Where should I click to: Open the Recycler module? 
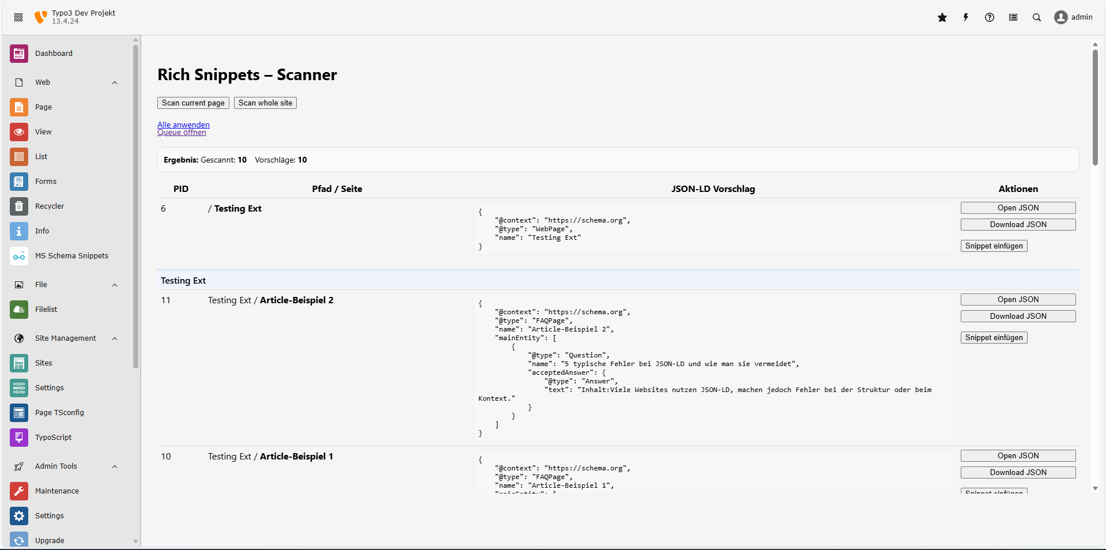click(50, 206)
